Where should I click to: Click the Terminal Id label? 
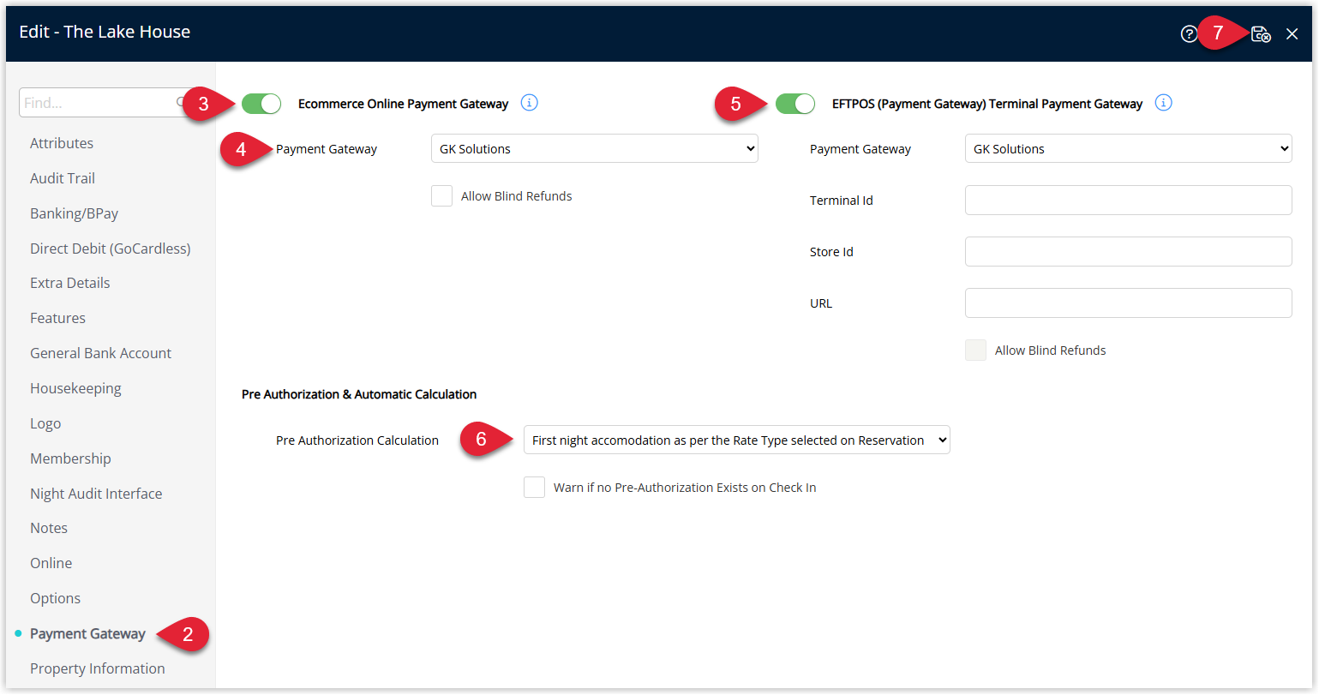[842, 201]
